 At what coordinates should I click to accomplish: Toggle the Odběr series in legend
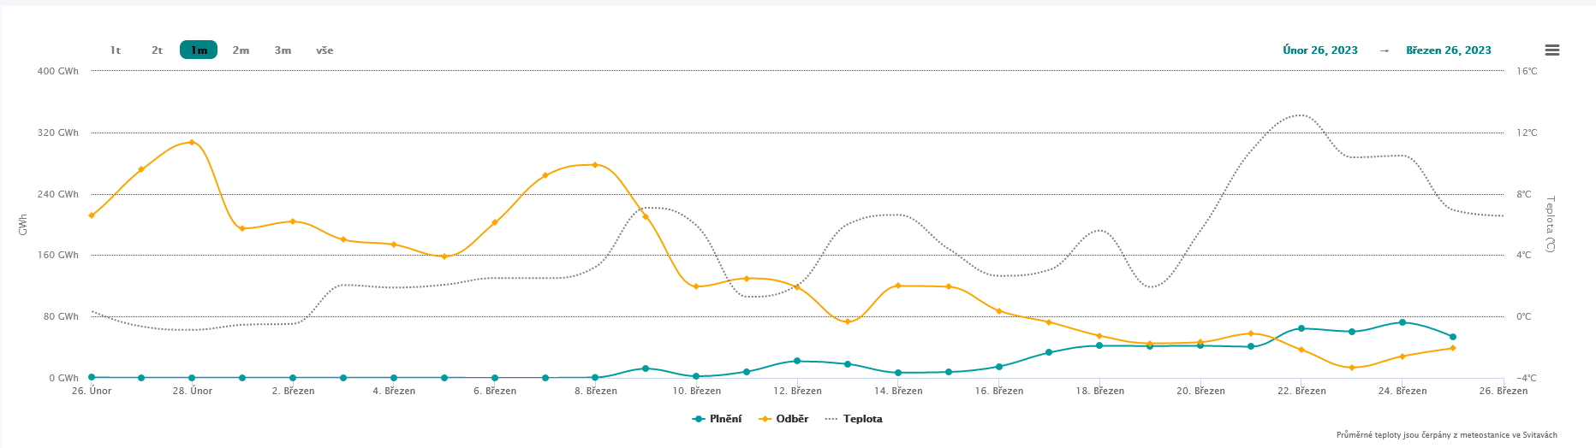tap(792, 419)
